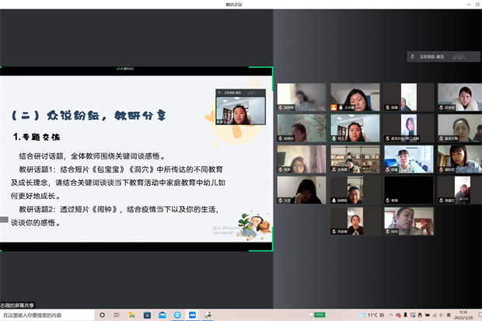Open the battery status showing 99%
482x321 pixels.
(x=320, y=315)
